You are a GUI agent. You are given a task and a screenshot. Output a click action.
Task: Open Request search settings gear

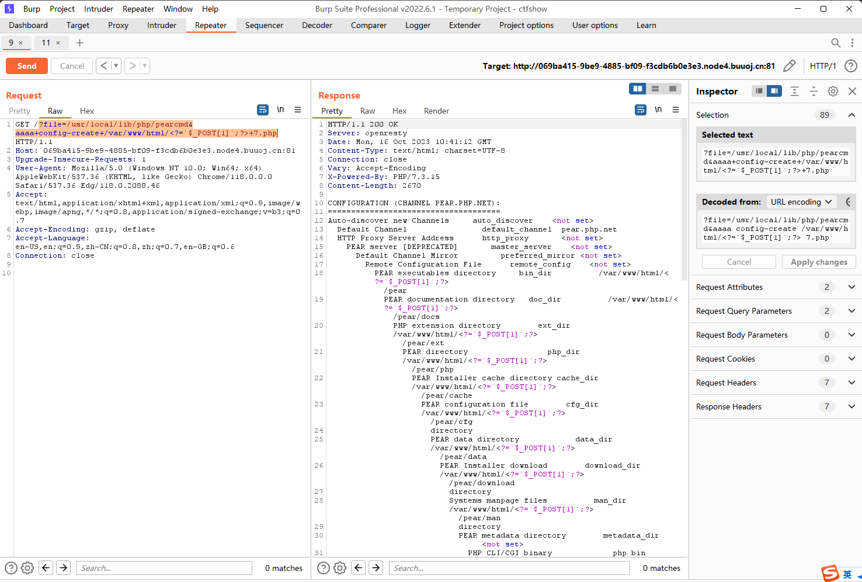(x=27, y=567)
